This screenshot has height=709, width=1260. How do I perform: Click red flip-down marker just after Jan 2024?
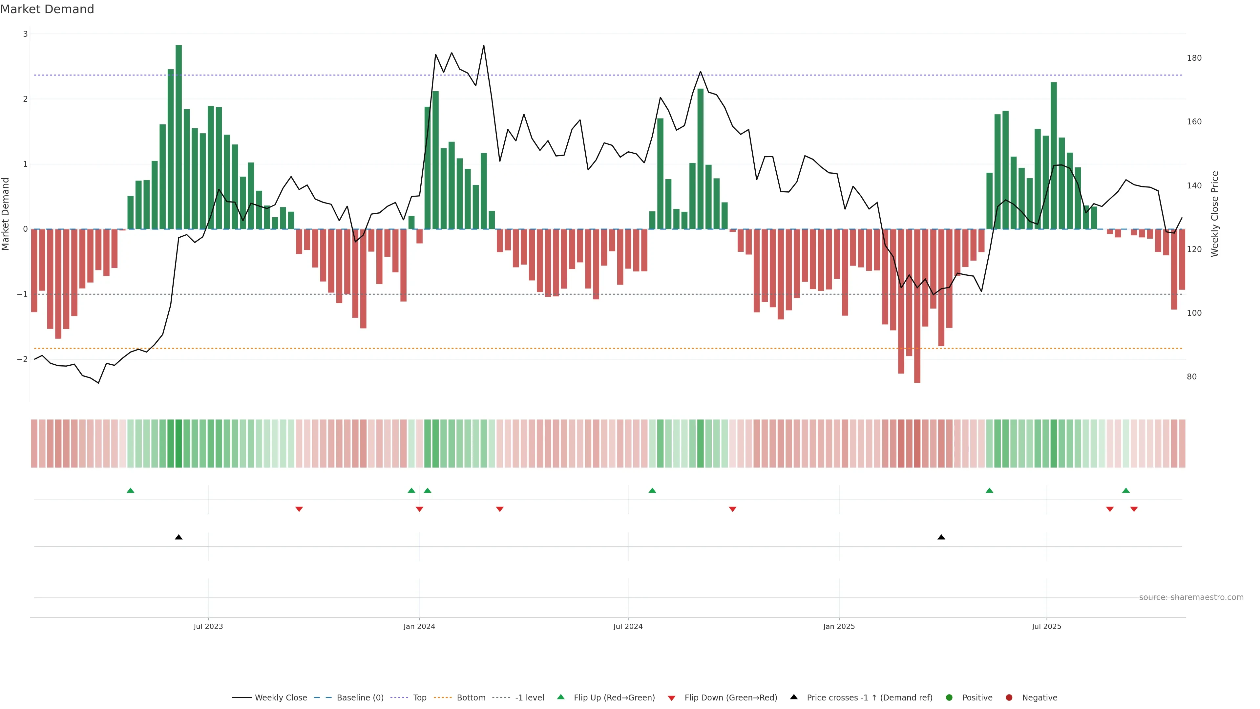click(419, 509)
